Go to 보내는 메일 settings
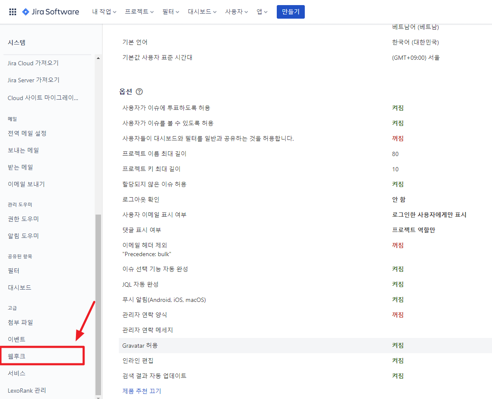The width and height of the screenshot is (492, 399). tap(23, 150)
